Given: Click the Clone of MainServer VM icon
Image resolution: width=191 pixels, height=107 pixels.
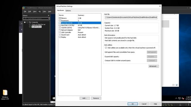Looking at the screenshot, I should tap(30, 24).
